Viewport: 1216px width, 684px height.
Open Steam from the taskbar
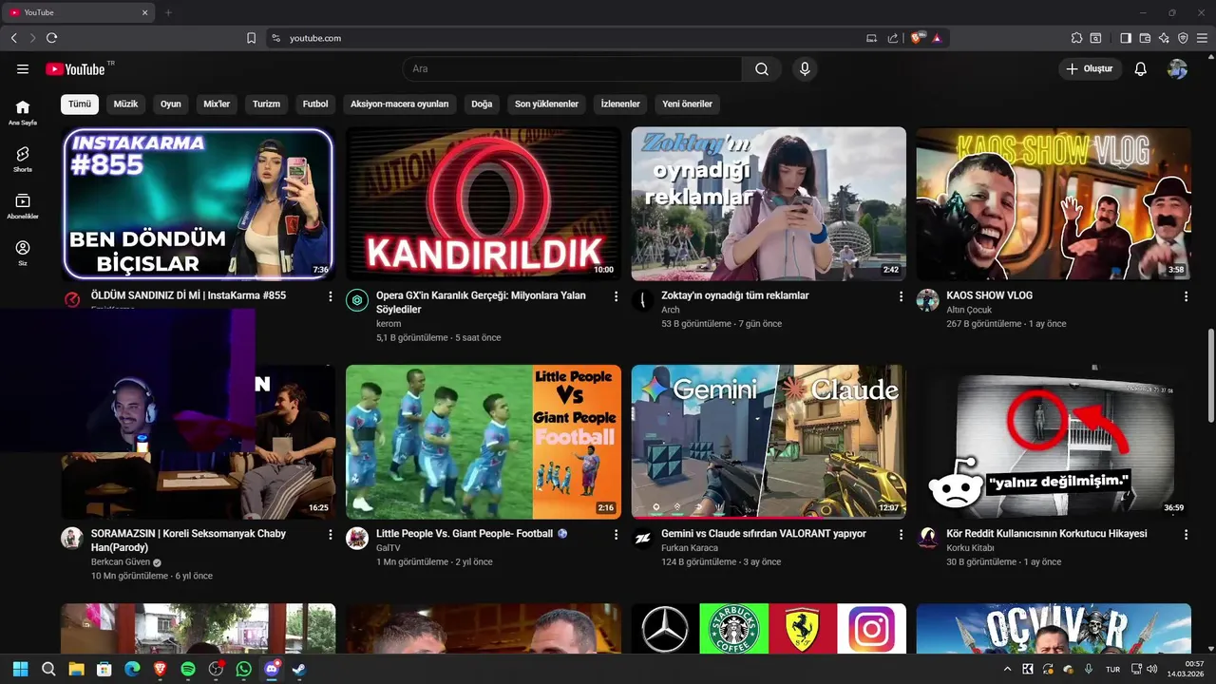298,669
